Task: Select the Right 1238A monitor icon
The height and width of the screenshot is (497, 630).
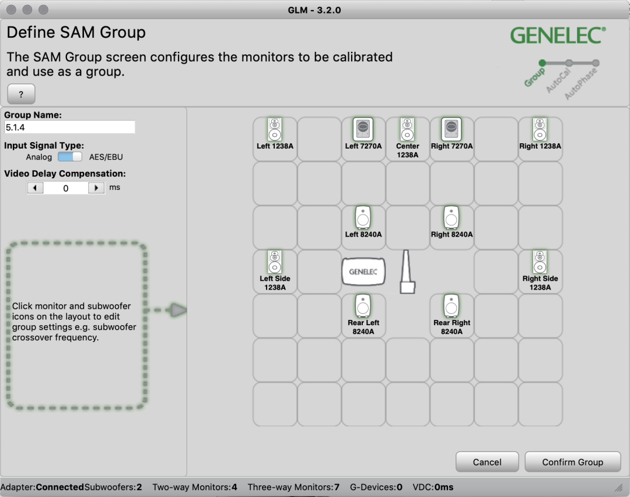Action: [x=540, y=129]
